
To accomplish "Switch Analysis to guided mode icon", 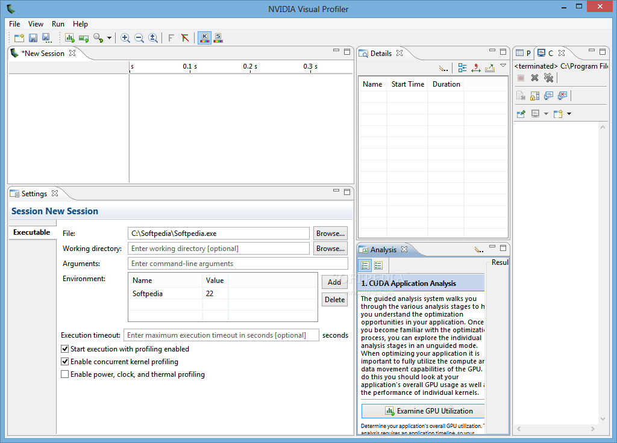I will (365, 265).
